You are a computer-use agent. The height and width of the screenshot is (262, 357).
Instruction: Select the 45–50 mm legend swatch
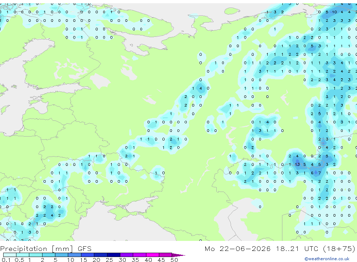tap(165, 255)
